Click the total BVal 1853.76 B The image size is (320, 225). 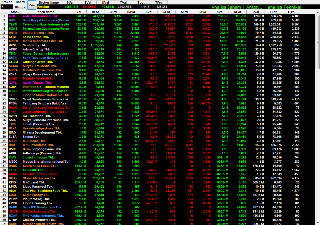tap(72, 7)
